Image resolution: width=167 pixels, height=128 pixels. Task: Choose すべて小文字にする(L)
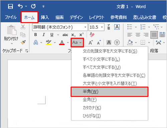click(110, 59)
